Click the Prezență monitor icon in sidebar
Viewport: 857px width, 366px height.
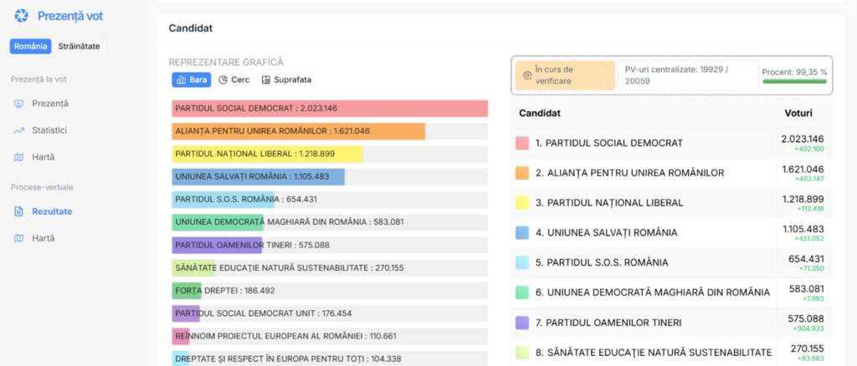[x=18, y=104]
